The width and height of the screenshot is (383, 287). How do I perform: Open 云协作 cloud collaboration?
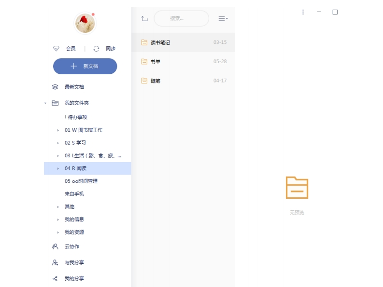[x=71, y=246]
